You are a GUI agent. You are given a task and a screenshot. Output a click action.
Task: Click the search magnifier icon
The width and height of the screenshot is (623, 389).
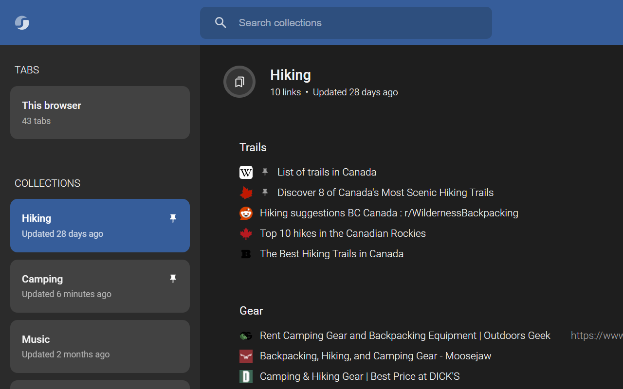[220, 22]
